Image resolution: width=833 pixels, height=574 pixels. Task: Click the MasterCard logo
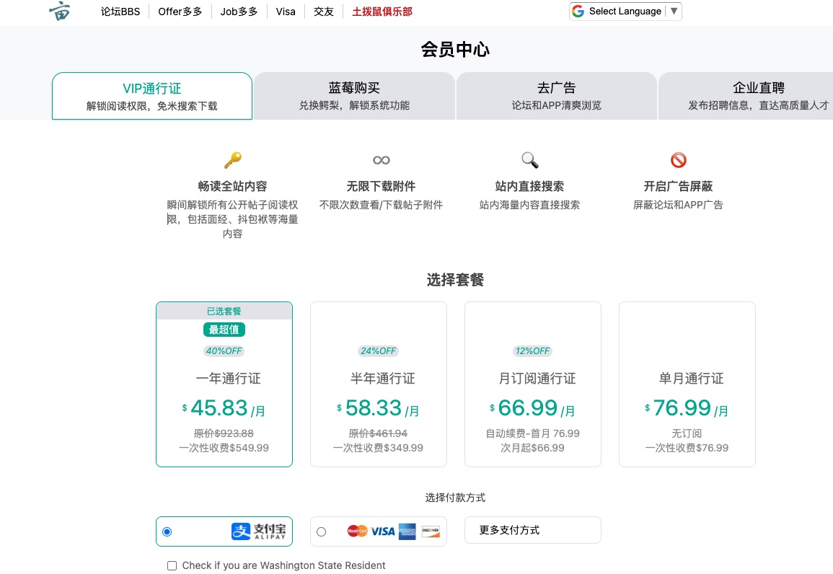[357, 531]
